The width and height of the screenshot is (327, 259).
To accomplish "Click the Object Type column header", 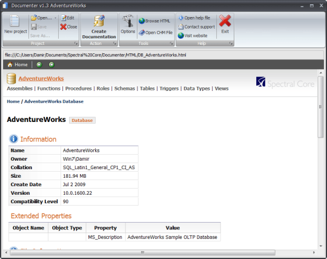I will pyautogui.click(x=67, y=228).
